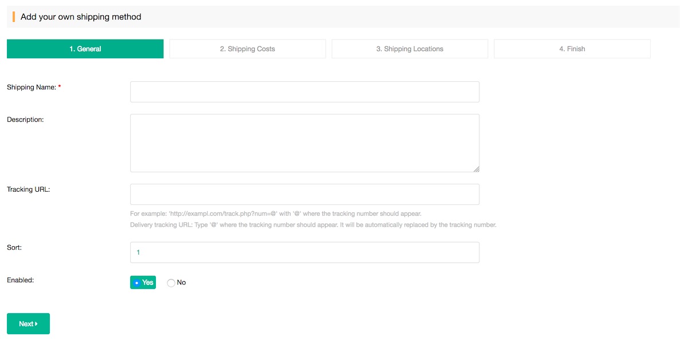The width and height of the screenshot is (680, 340).
Task: Select the Sort order field
Action: point(304,252)
